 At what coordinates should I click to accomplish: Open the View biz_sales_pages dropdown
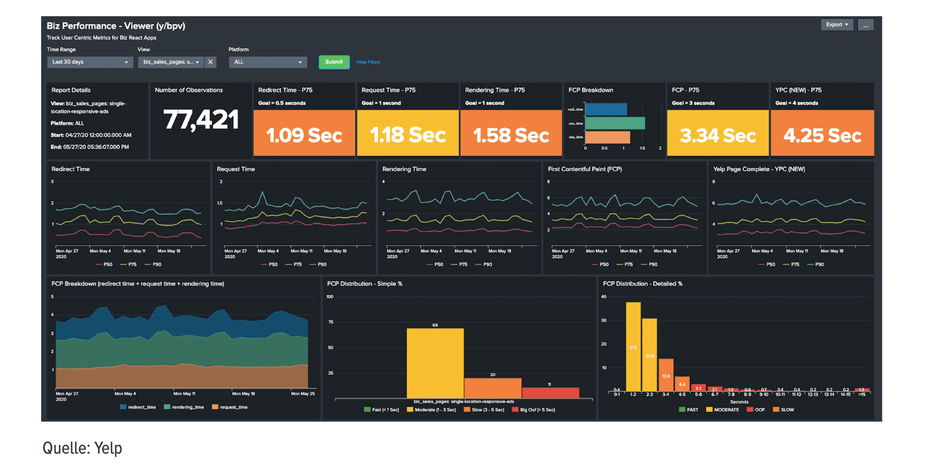click(x=171, y=62)
